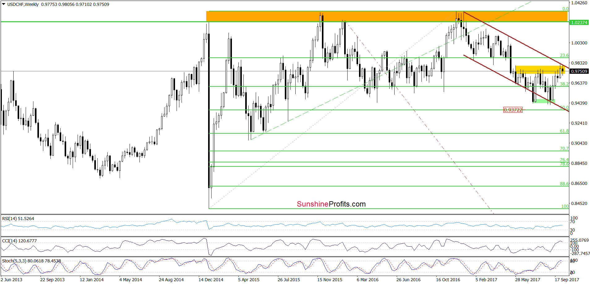Click the 100 Fibonacci level label
Image resolution: width=590 pixels, height=284 pixels.
pyautogui.click(x=565, y=206)
